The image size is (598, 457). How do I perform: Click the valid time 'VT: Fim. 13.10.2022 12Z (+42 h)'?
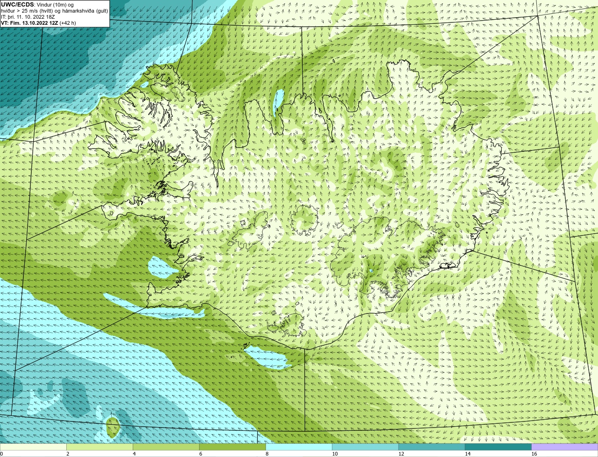click(x=38, y=23)
